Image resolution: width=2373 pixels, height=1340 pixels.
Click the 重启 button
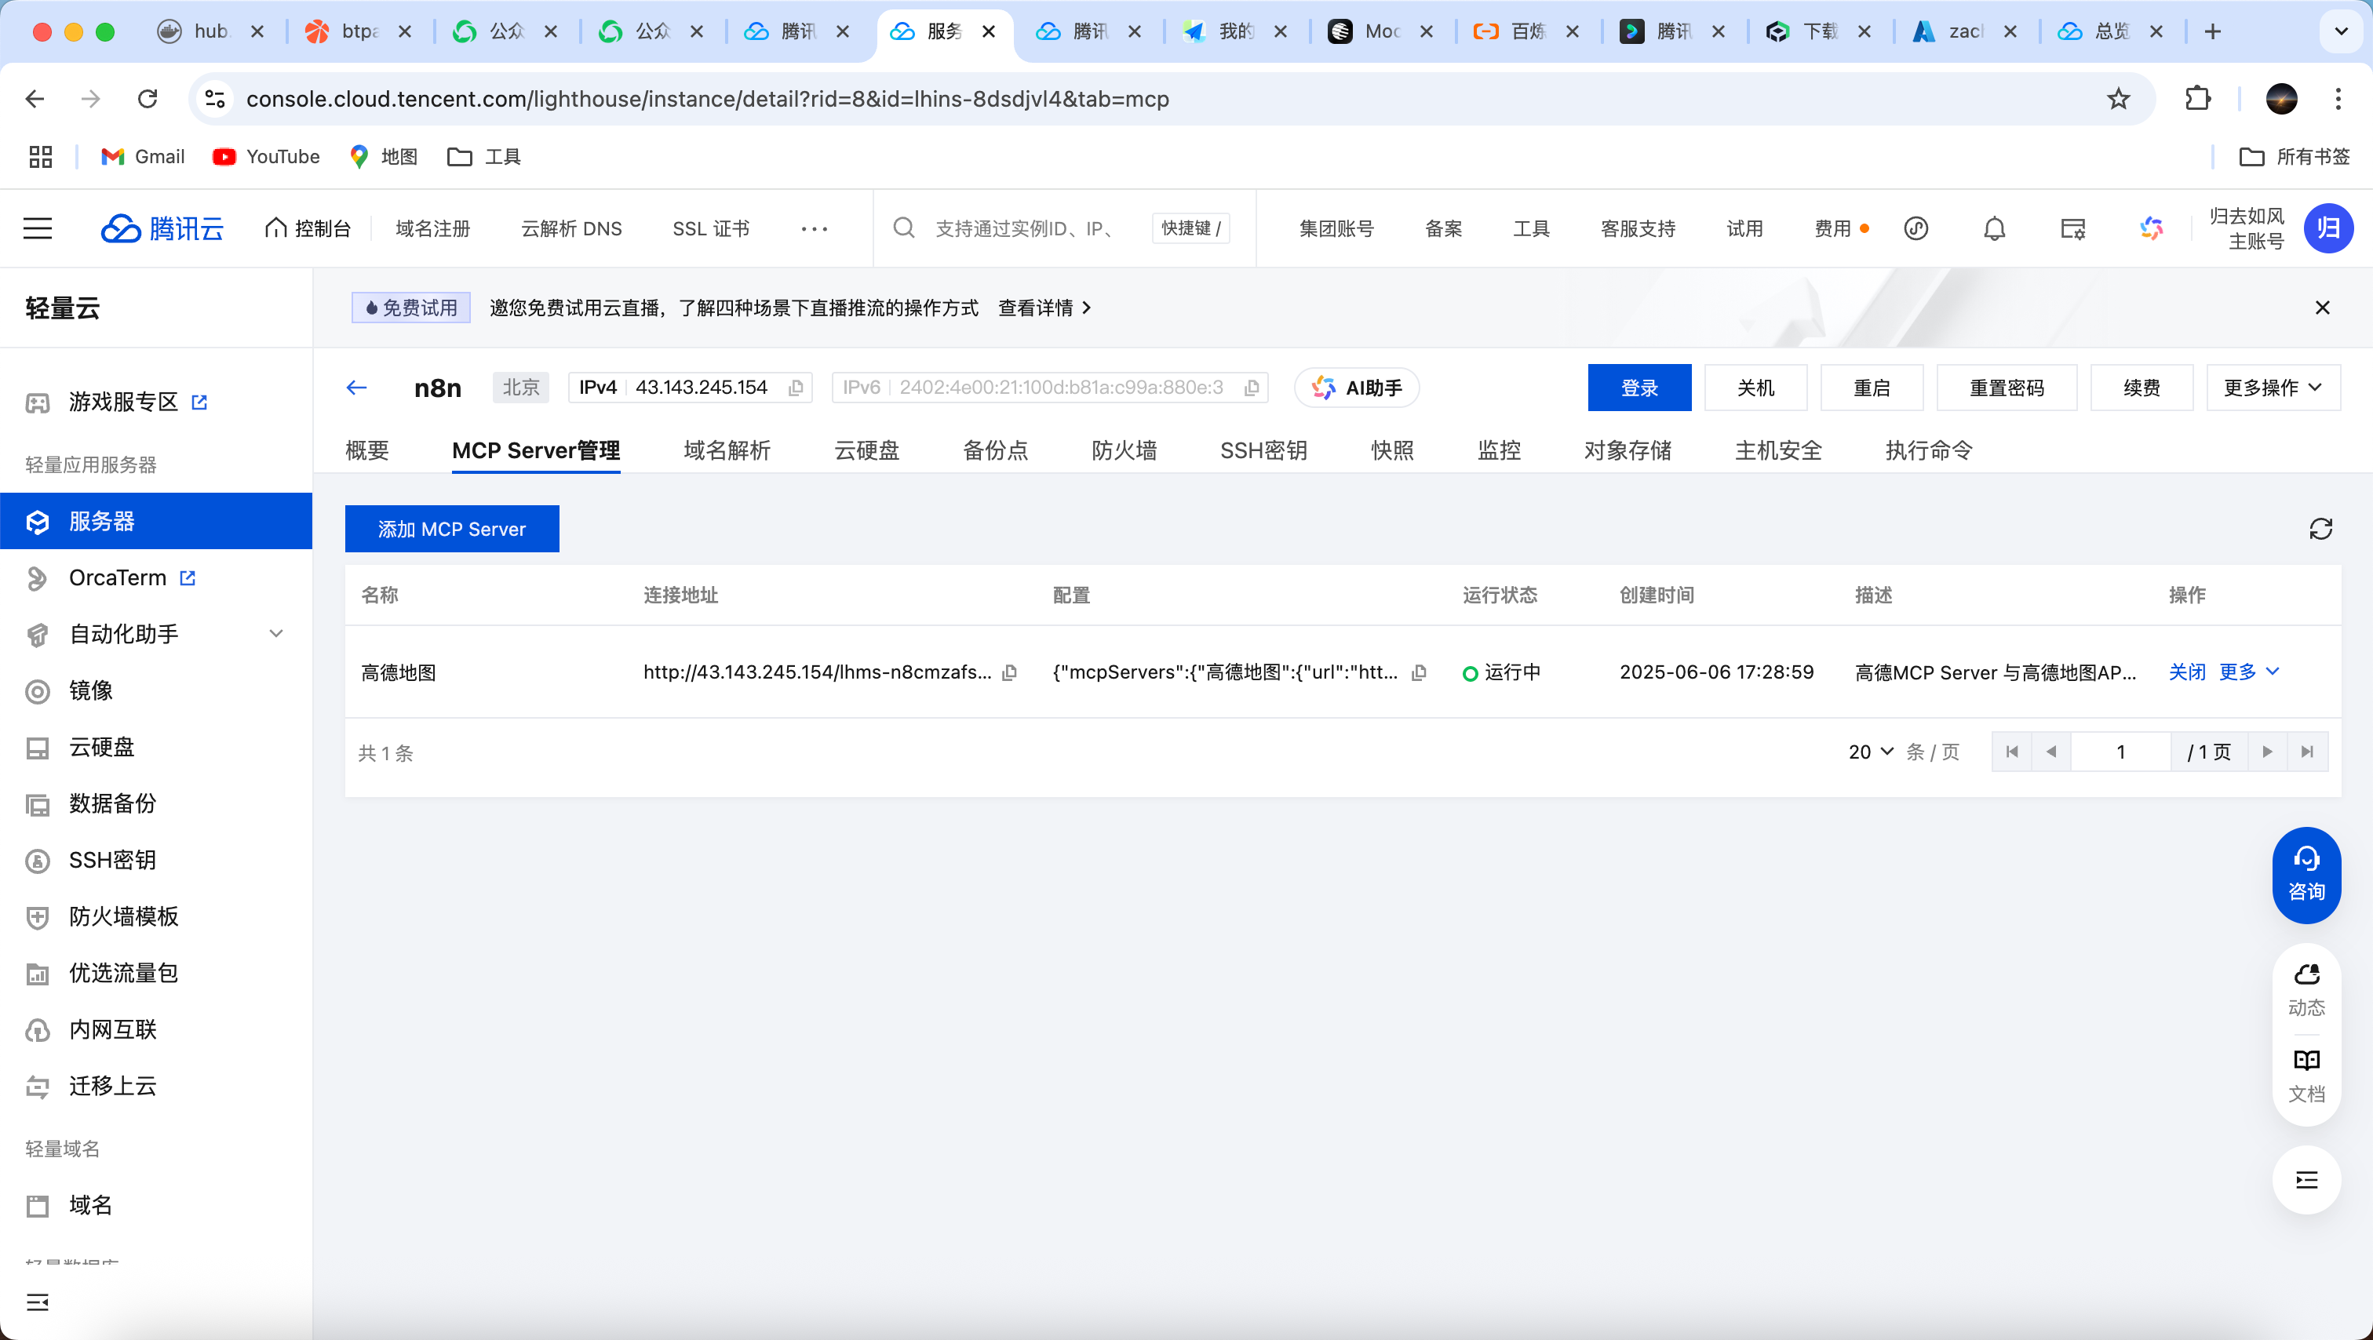[1871, 388]
